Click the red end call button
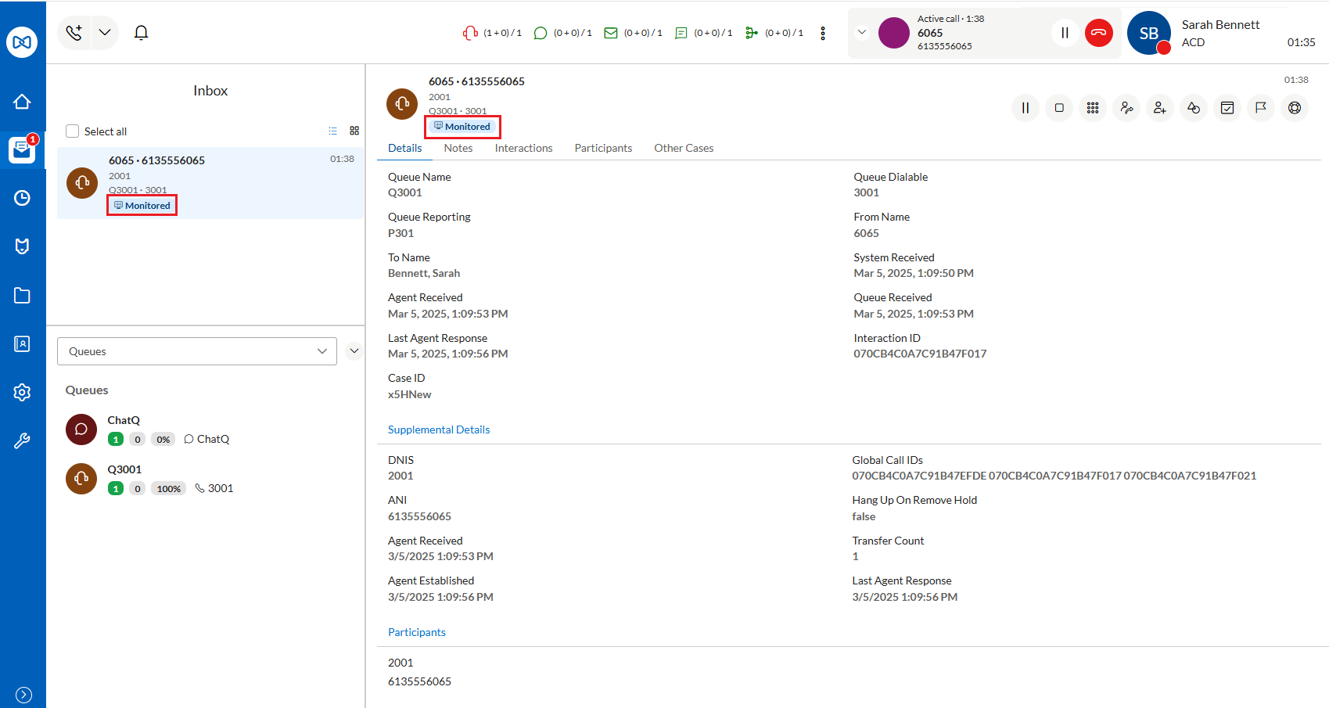The image size is (1329, 708). [1098, 33]
